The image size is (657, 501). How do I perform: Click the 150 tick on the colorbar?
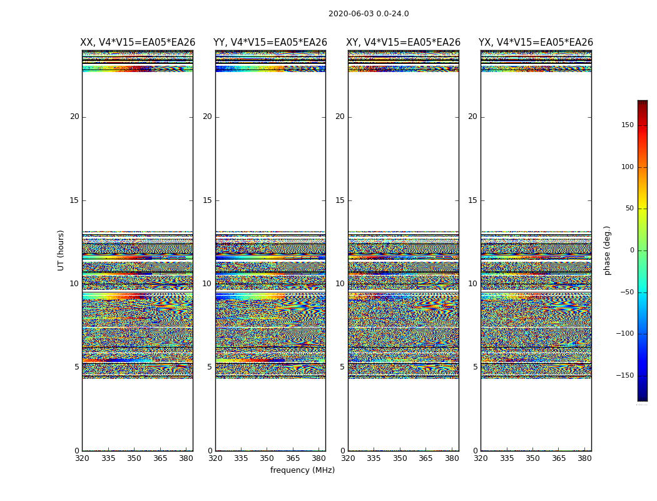tap(626, 125)
